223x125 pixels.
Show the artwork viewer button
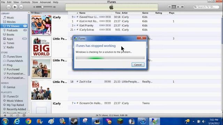[24, 116]
